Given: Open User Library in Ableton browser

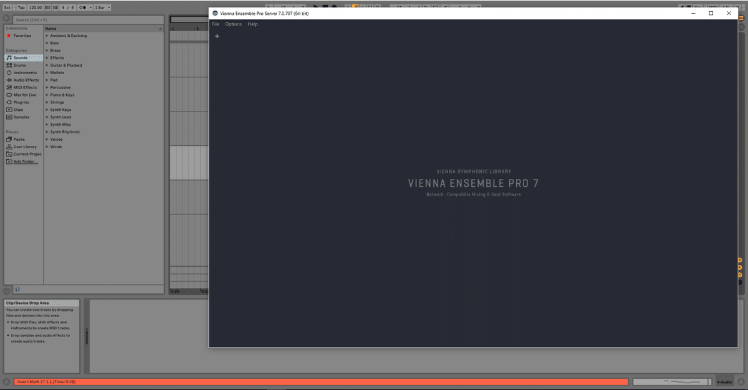Looking at the screenshot, I should pyautogui.click(x=24, y=147).
